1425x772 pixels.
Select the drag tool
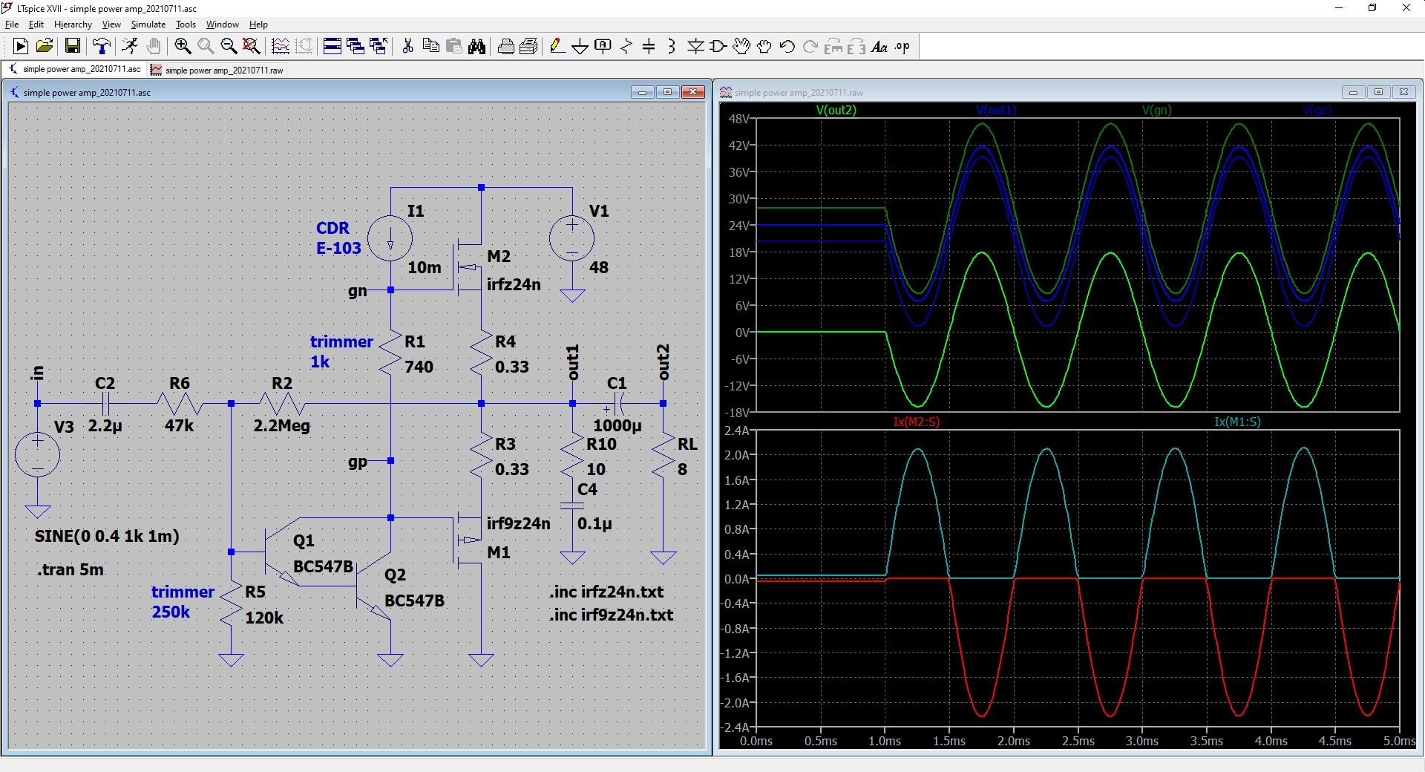coord(764,47)
